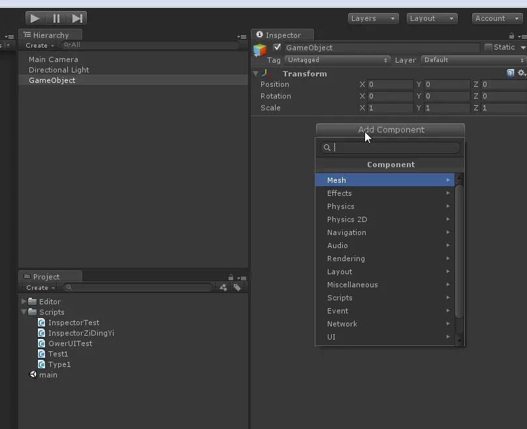Open the Mesh component category

tap(385, 180)
